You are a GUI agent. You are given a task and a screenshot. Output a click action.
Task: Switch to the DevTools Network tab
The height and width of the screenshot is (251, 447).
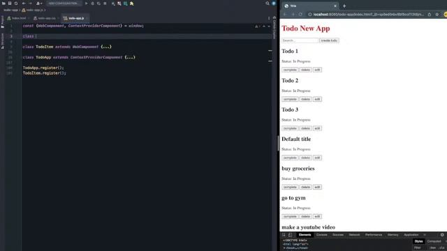point(354,235)
